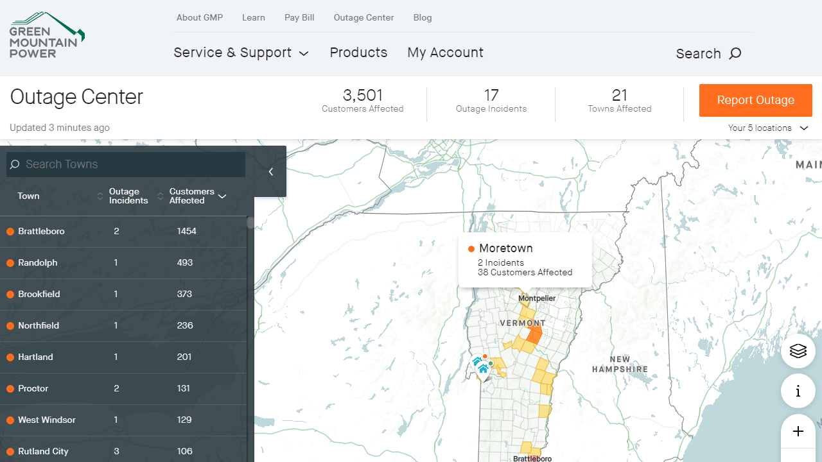
Task: Open the Learn link
Action: 254,17
